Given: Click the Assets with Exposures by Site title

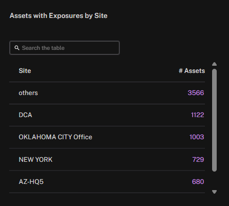Looking at the screenshot, I should (58, 16).
